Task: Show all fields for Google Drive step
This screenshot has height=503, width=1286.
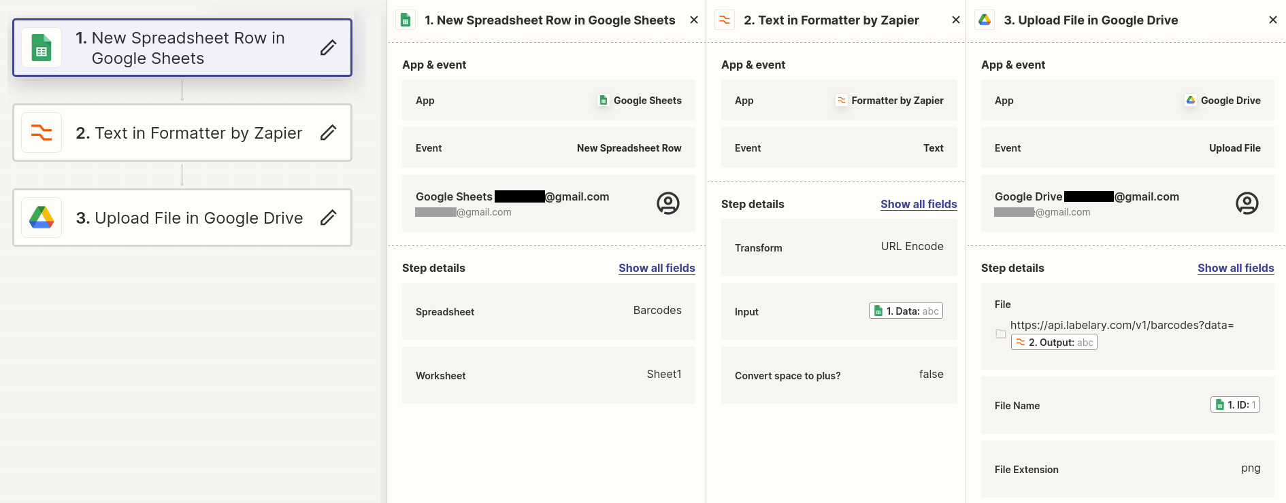Action: [x=1236, y=268]
